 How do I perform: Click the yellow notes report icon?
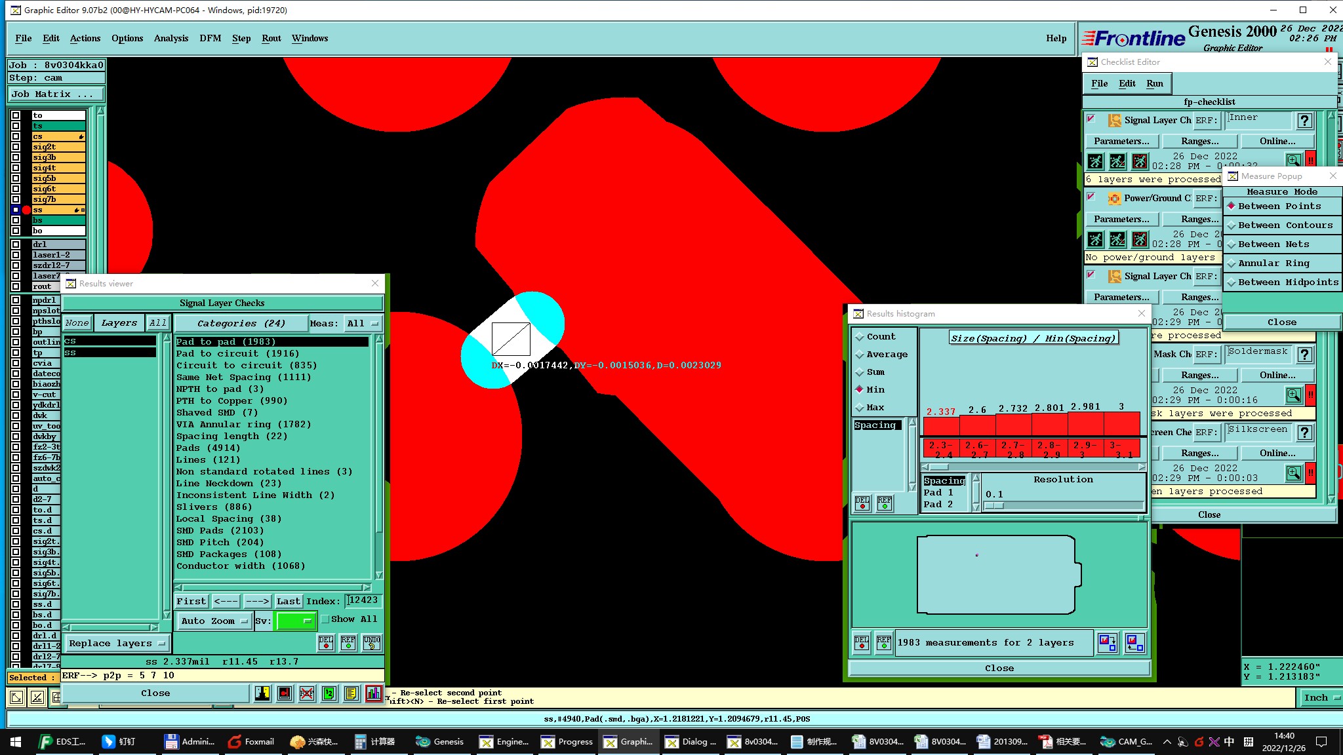pos(351,693)
